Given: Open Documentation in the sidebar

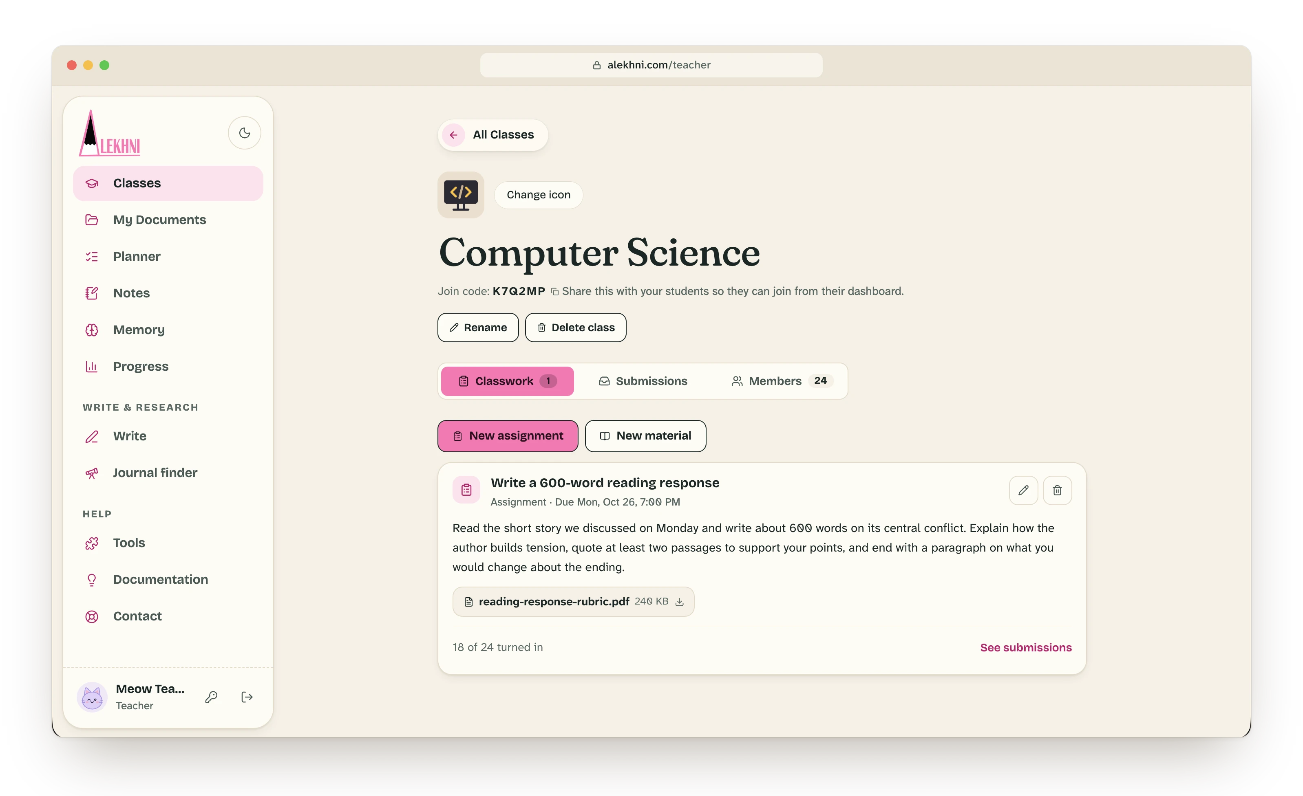Looking at the screenshot, I should pyautogui.click(x=168, y=579).
